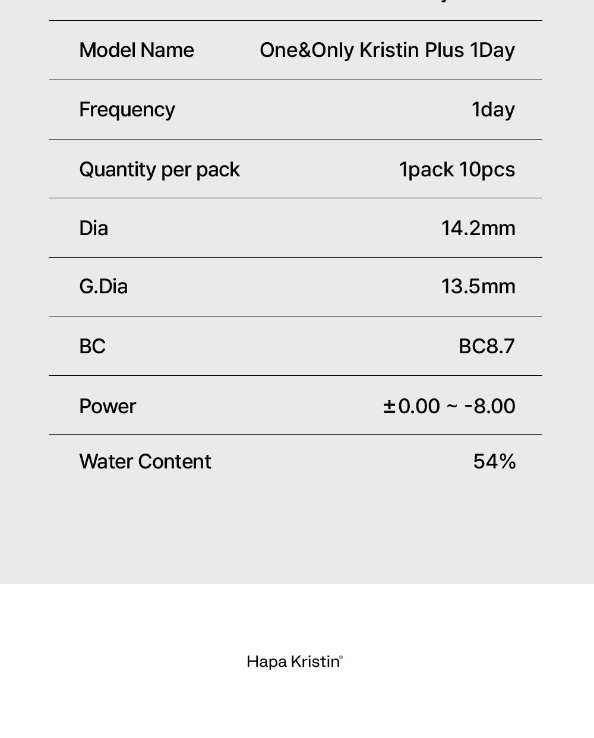Click the ±0.00 ~ -8.00 power range
This screenshot has width=594, height=738.
(449, 406)
